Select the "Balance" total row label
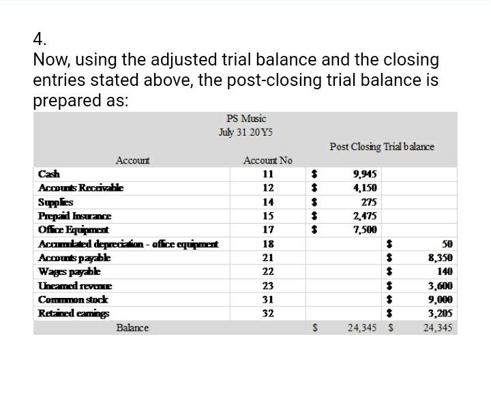Screen dimensions: 491x418 click(132, 328)
